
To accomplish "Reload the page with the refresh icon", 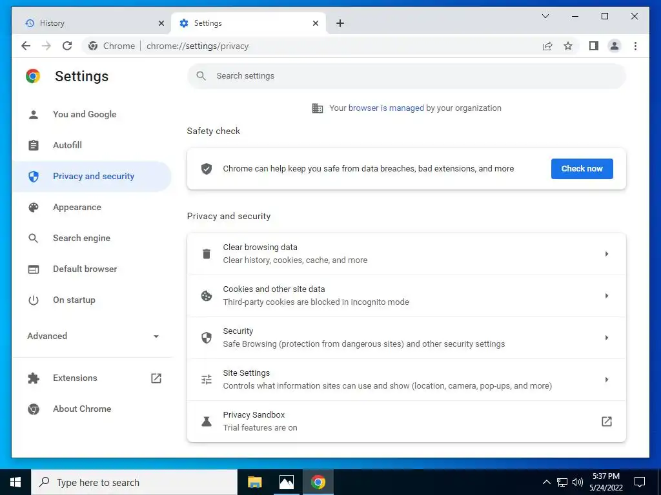I will pyautogui.click(x=67, y=46).
